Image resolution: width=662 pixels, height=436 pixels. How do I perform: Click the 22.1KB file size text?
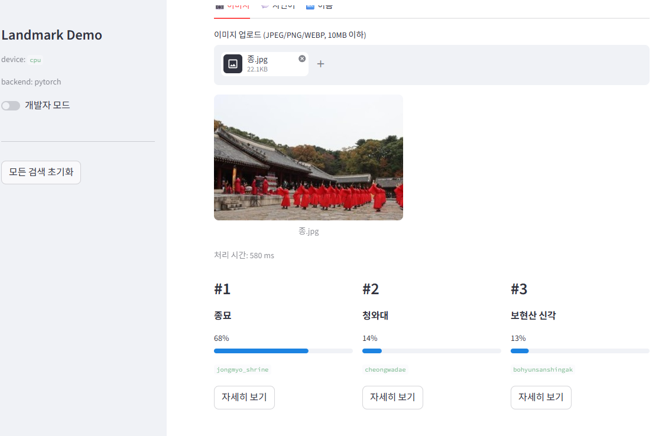[x=257, y=69]
